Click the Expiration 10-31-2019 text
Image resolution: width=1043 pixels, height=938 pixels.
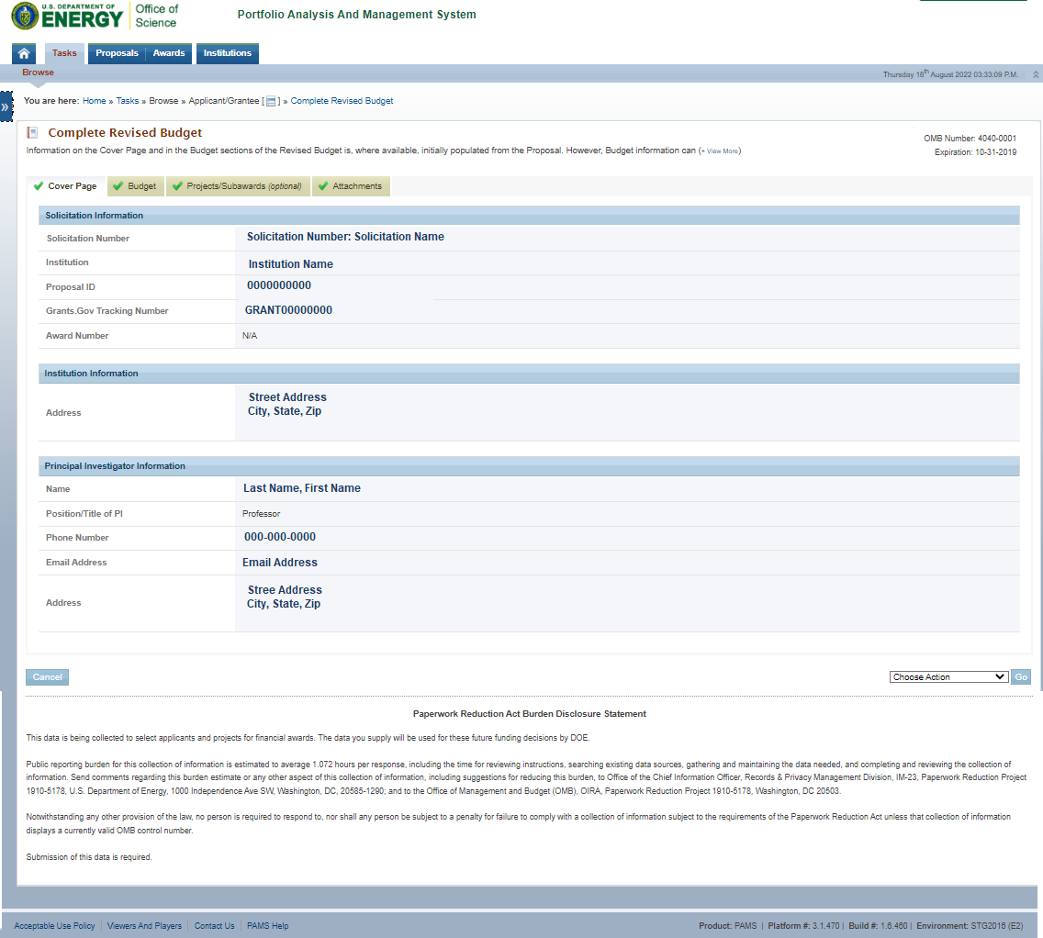point(975,152)
